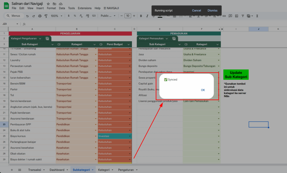Star the Salinan dari Navigaji document

click(x=48, y=4)
